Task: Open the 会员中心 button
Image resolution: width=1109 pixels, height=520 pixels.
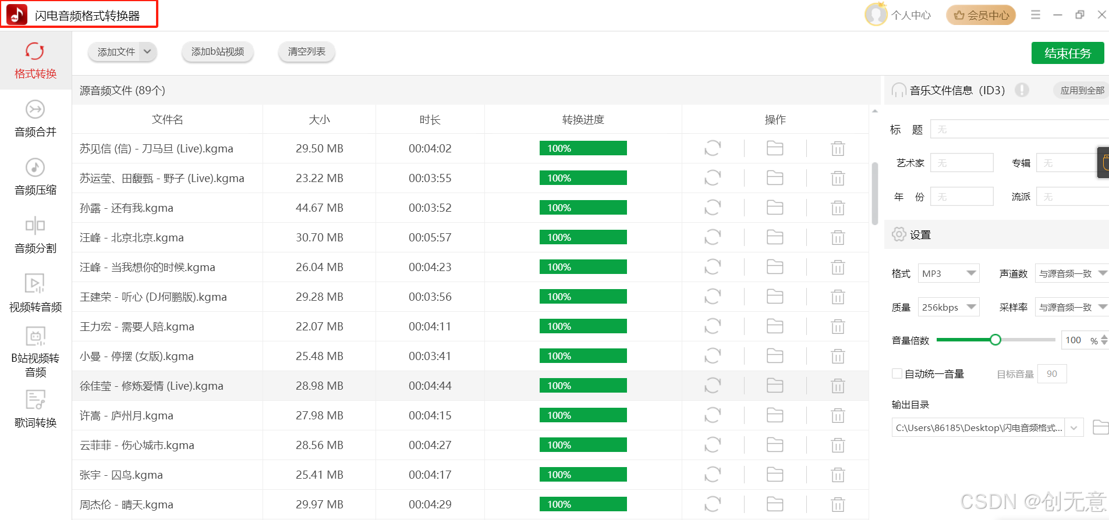Action: [x=981, y=15]
